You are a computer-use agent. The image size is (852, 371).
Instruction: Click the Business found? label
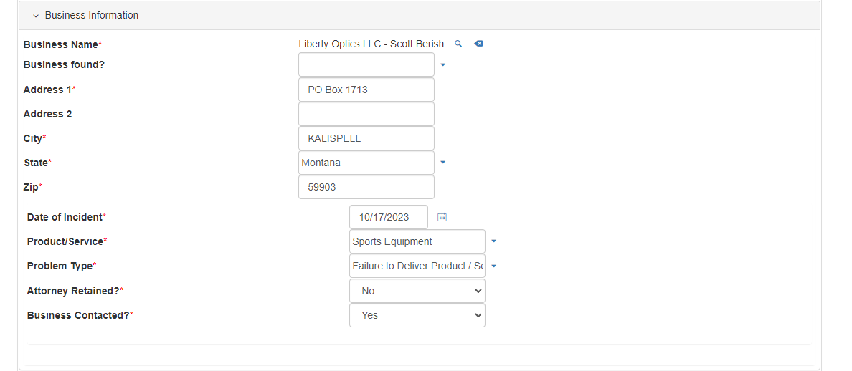[64, 64]
